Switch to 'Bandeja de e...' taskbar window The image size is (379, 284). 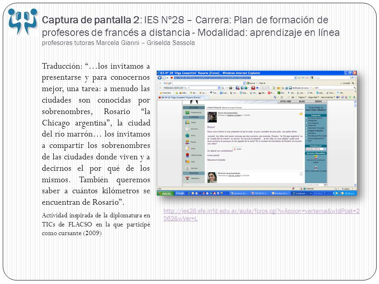(280, 193)
